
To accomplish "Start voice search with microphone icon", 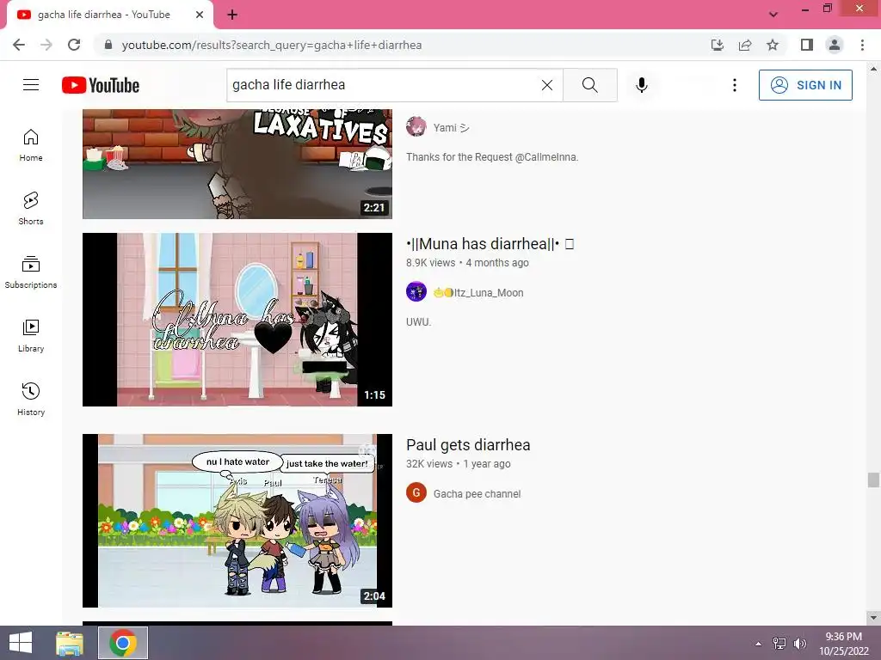I will [641, 85].
